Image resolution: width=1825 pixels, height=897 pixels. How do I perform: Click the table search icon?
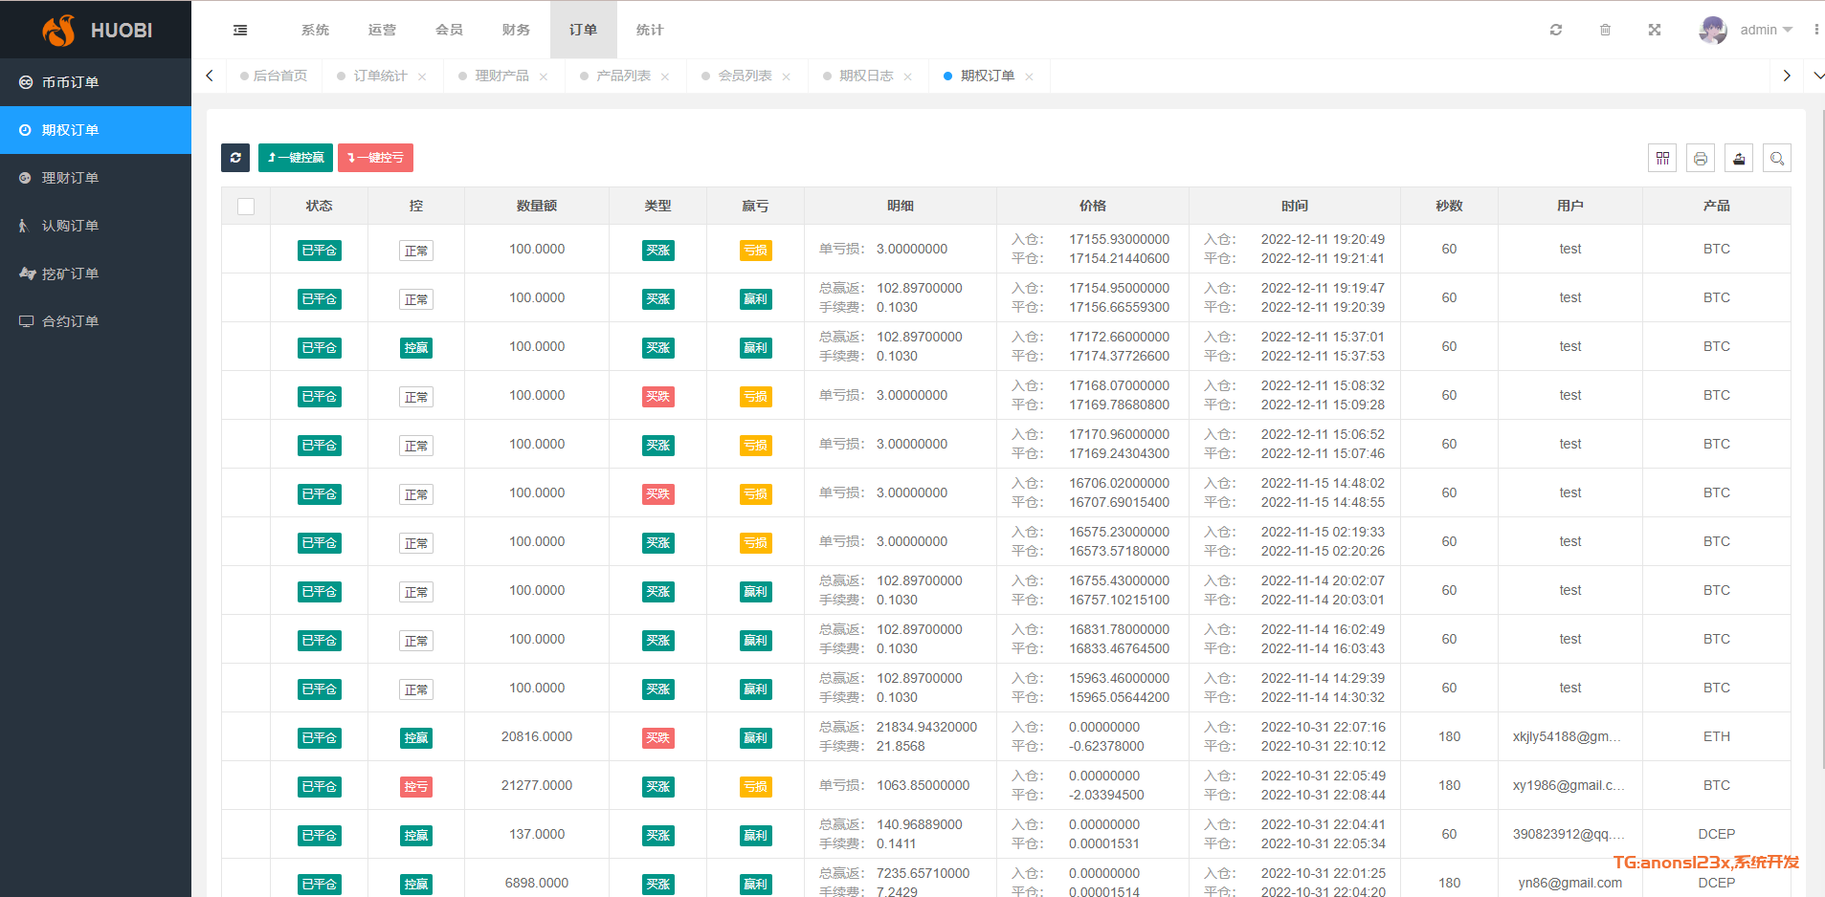(1777, 158)
